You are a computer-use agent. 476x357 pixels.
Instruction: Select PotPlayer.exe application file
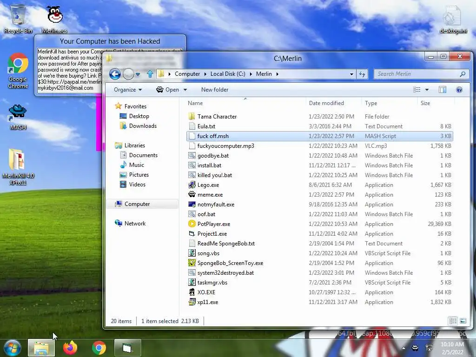(213, 224)
